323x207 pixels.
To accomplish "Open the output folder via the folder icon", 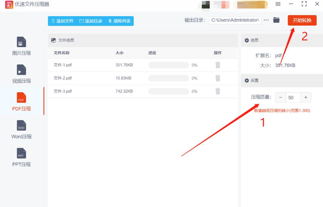I will coord(277,20).
